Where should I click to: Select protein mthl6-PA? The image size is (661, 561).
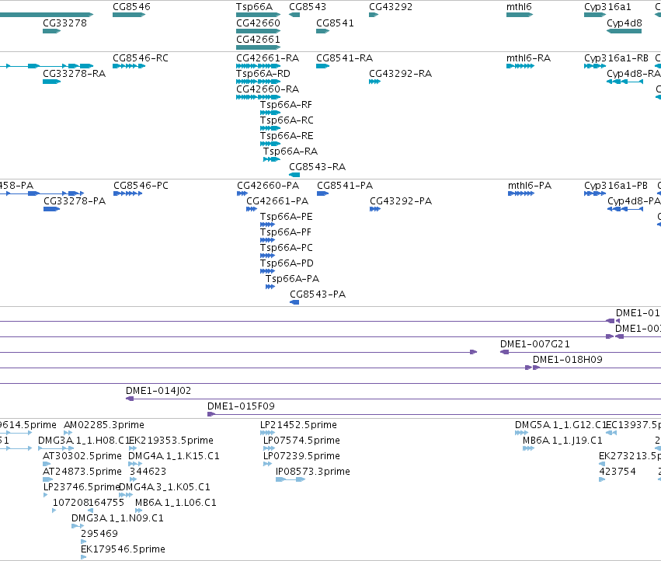[520, 193]
